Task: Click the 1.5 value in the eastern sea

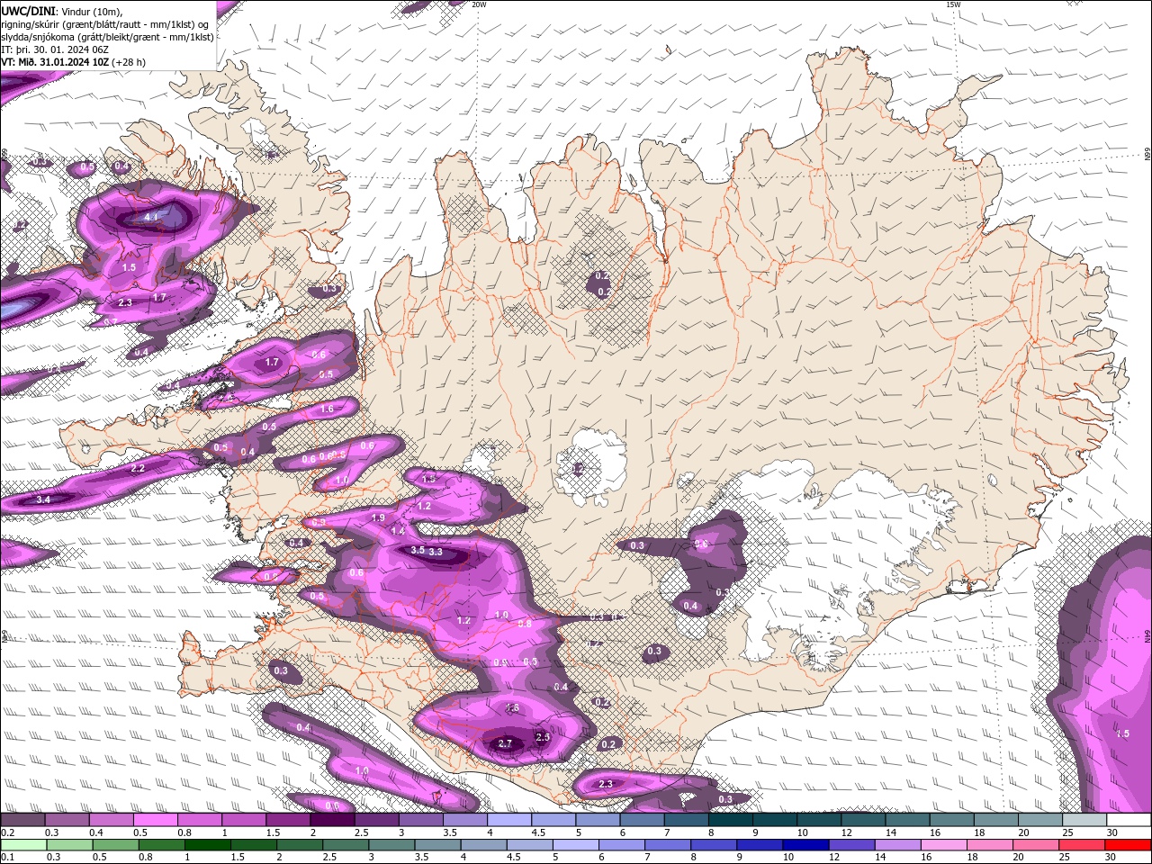Action: [1122, 733]
